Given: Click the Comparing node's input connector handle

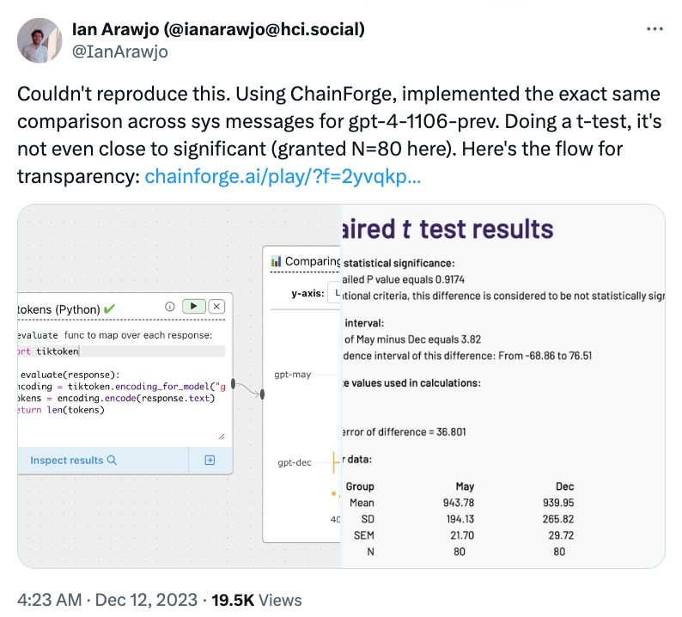Looking at the screenshot, I should pos(262,394).
